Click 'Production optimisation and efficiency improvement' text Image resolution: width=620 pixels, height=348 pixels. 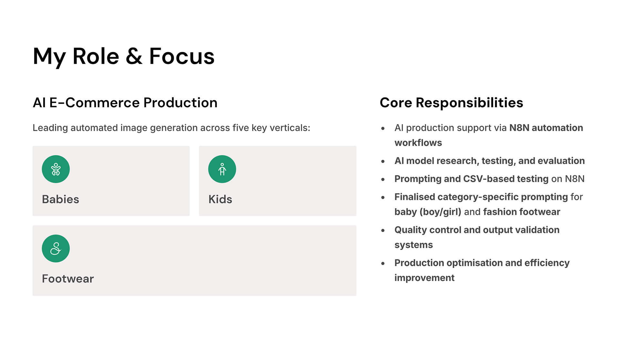(x=482, y=270)
